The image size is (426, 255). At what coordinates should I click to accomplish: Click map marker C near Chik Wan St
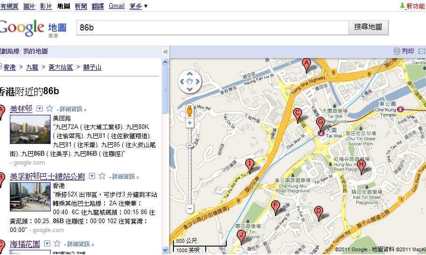pos(298,115)
